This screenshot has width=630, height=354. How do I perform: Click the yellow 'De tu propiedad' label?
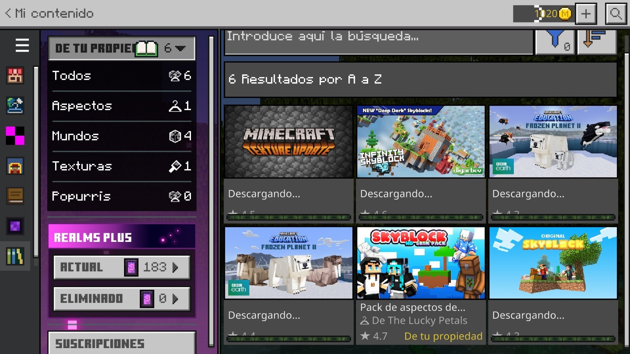[x=443, y=336]
